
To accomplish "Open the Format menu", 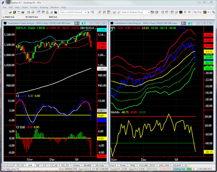I will [34, 7].
